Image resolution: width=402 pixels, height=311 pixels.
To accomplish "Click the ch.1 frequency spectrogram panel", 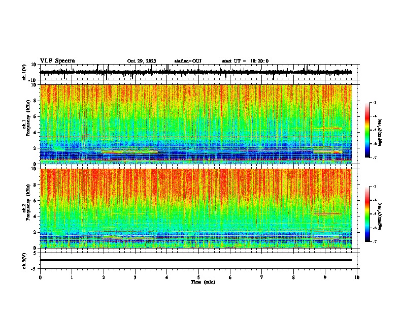I will pyautogui.click(x=196, y=124).
